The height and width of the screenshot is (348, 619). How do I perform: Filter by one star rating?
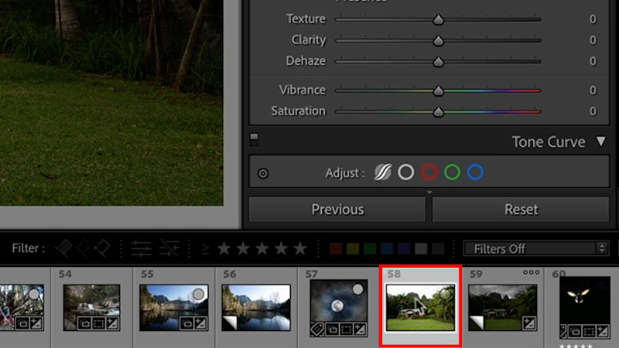[x=224, y=248]
